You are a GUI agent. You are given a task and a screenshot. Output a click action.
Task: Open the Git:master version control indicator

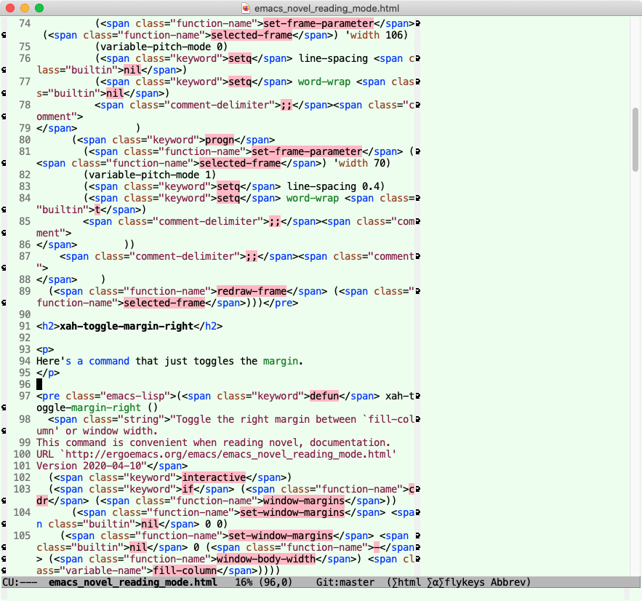point(345,582)
